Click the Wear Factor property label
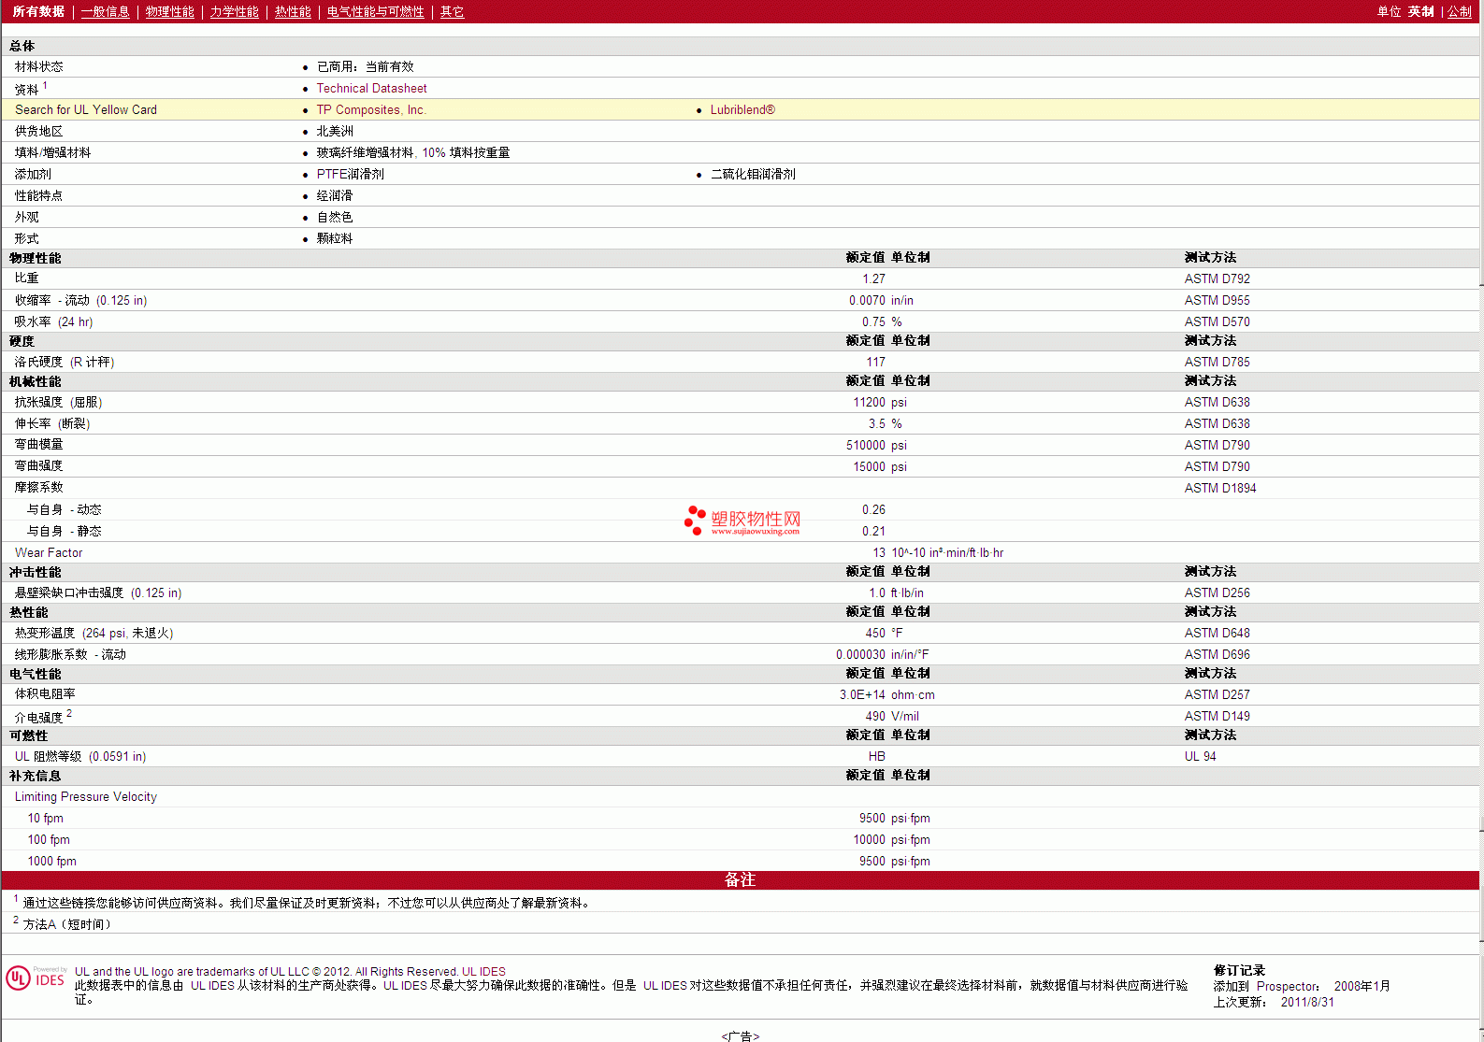Viewport: 1484px width, 1042px height. [x=49, y=553]
